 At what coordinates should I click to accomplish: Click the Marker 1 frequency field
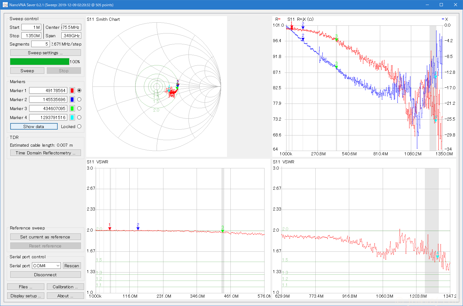point(48,91)
